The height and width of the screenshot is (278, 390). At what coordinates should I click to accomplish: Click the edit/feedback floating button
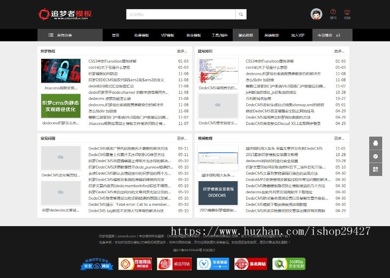pos(376,156)
